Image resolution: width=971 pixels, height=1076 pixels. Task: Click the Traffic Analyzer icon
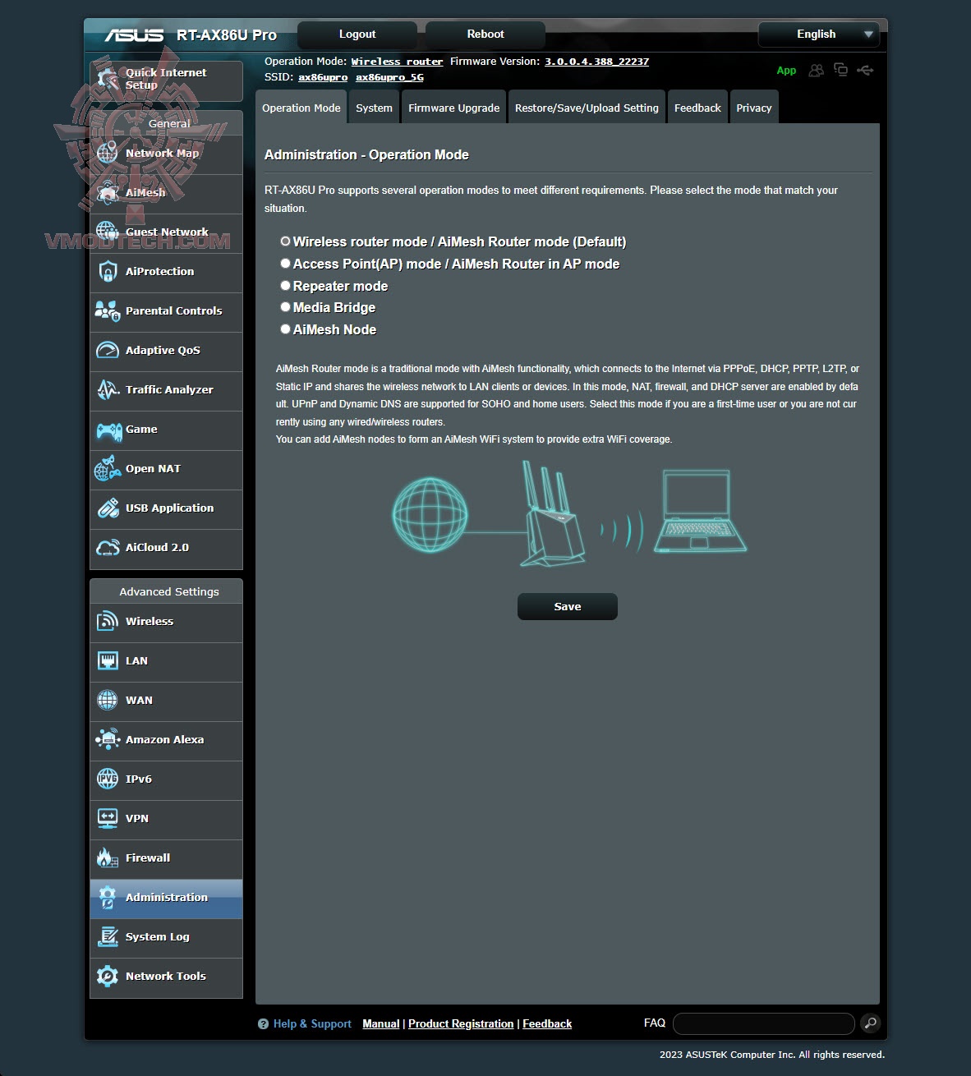(108, 389)
